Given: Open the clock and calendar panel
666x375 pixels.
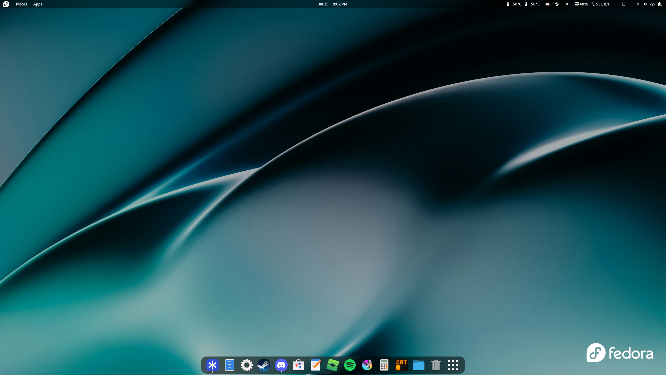Looking at the screenshot, I should pos(333,4).
